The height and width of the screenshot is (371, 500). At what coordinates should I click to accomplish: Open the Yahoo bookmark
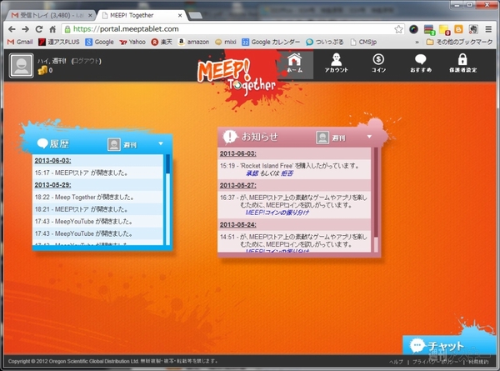point(132,42)
